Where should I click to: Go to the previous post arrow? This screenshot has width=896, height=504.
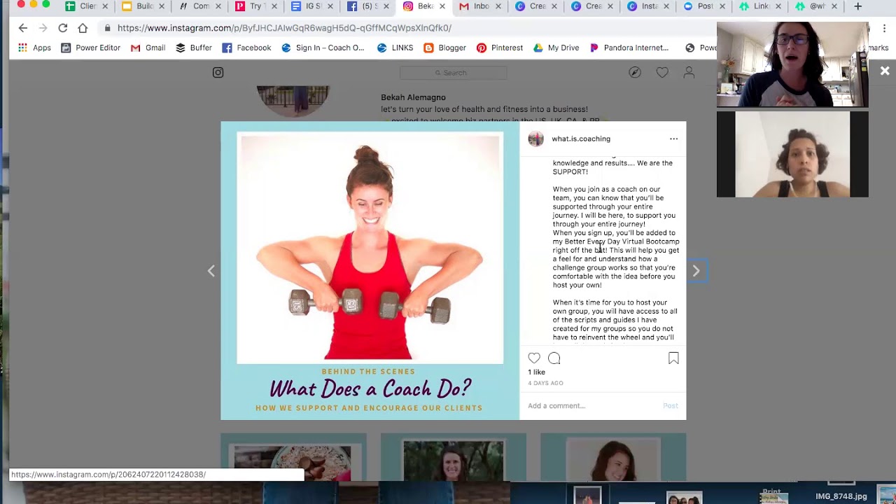tap(211, 271)
